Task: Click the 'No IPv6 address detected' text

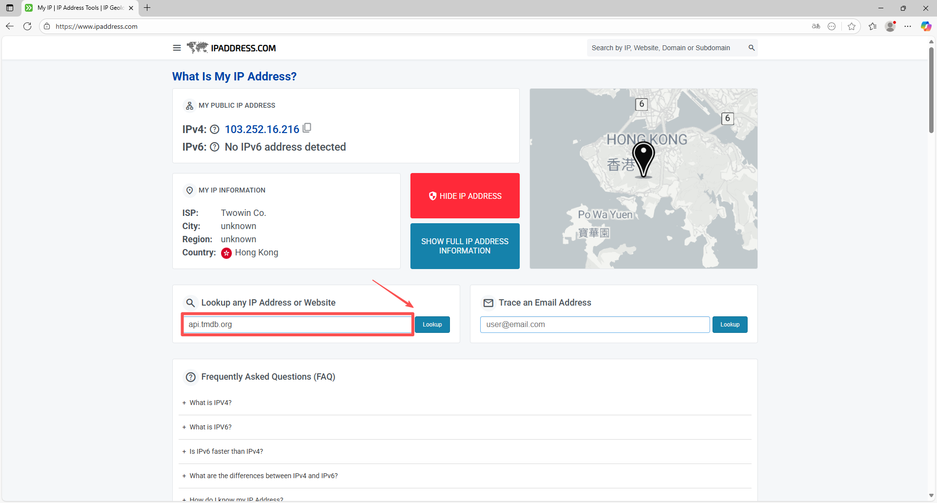Action: click(x=285, y=147)
